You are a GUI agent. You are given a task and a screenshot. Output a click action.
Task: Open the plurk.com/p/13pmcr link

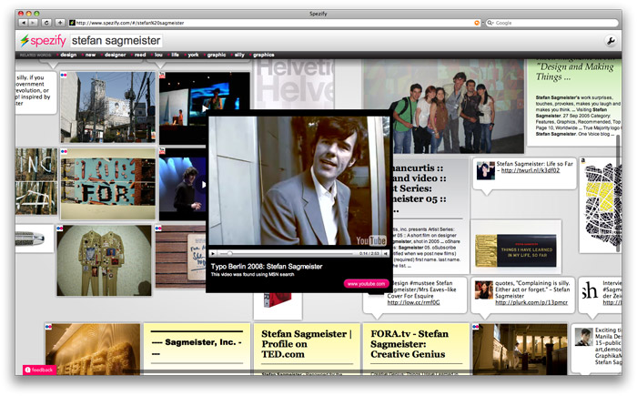click(x=531, y=302)
